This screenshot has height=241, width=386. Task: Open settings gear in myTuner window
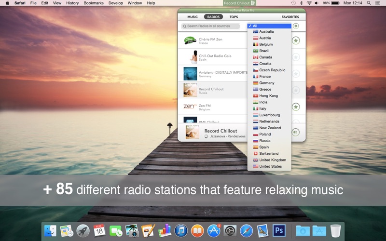[296, 26]
